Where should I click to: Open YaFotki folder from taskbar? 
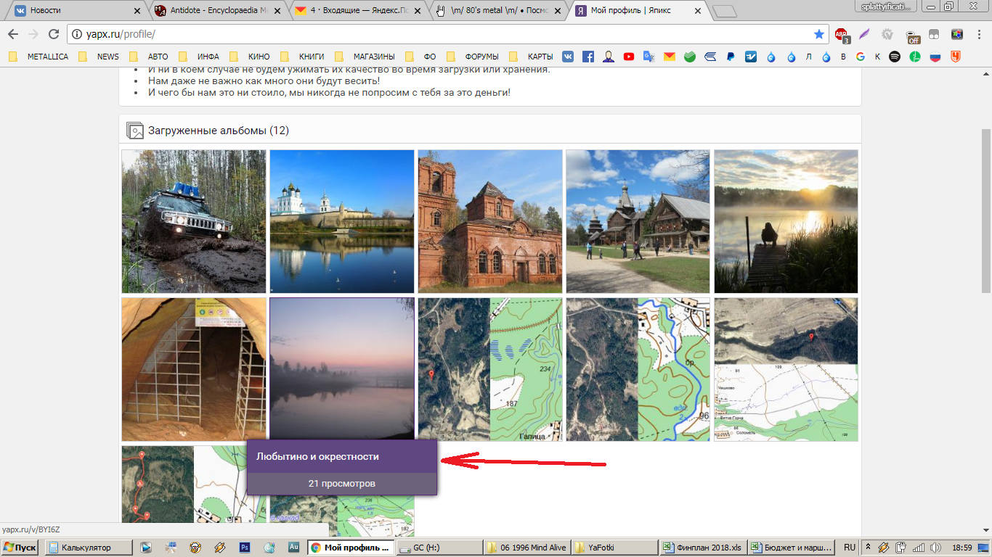point(614,548)
